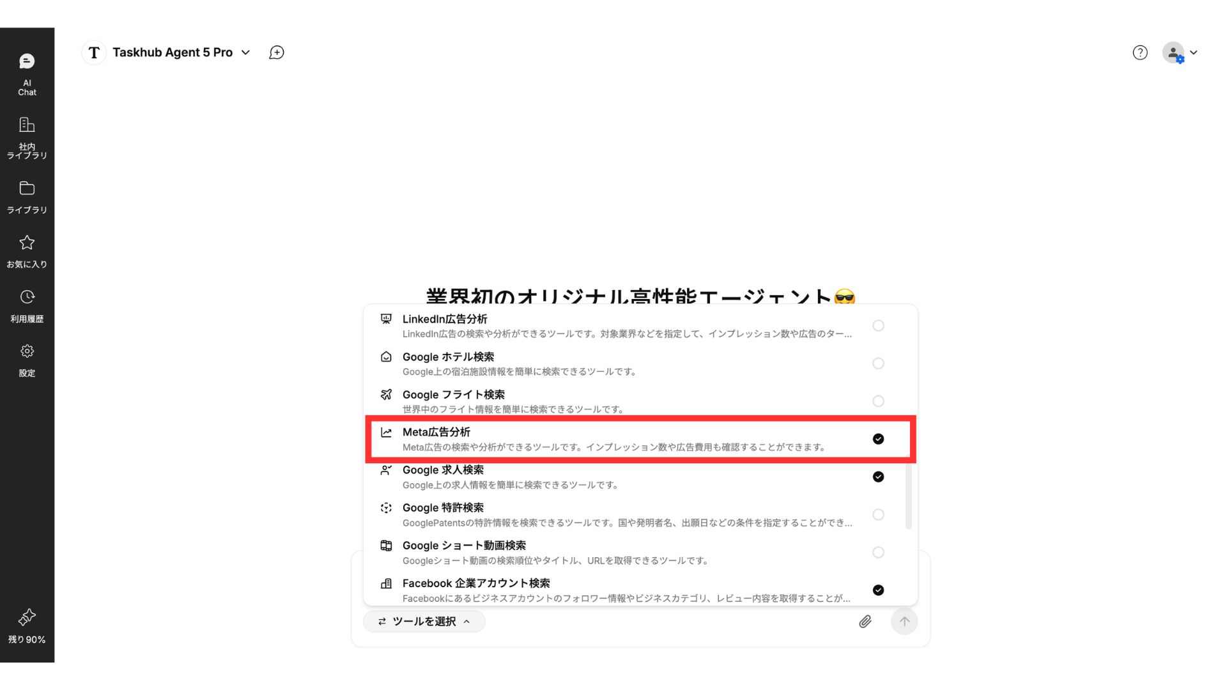Select Google ショート動画検索 list item
1227x690 pixels.
point(640,553)
